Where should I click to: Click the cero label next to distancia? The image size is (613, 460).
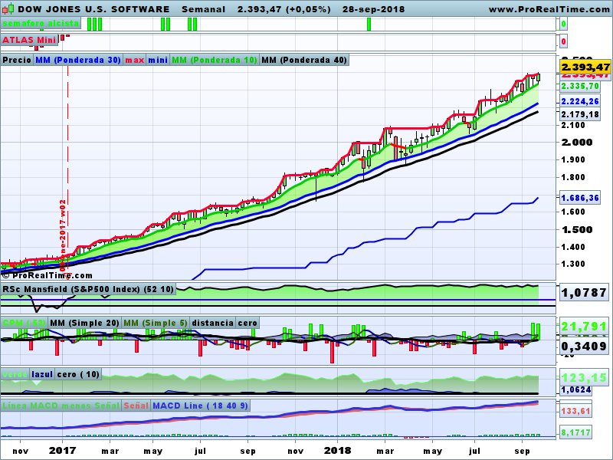247,323
